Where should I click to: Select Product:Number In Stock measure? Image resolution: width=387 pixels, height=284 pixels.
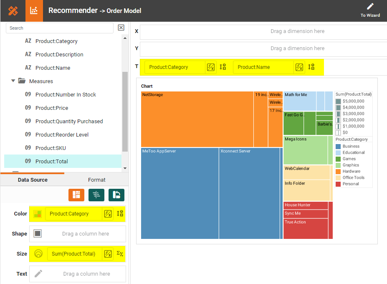pos(66,94)
